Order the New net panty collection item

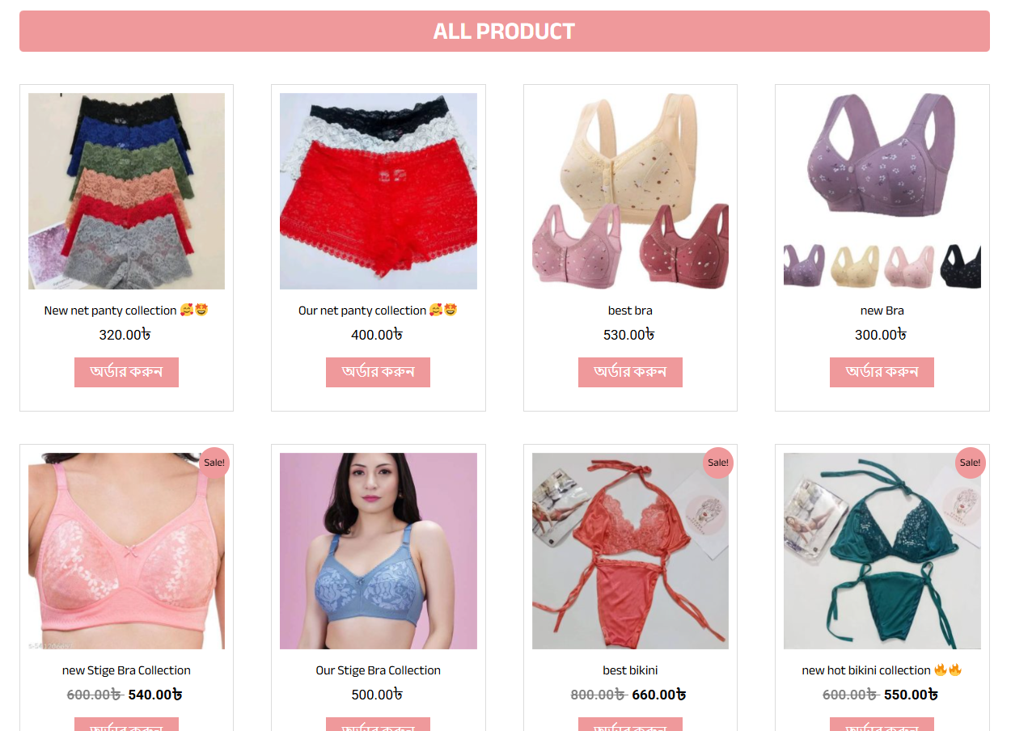coord(126,372)
